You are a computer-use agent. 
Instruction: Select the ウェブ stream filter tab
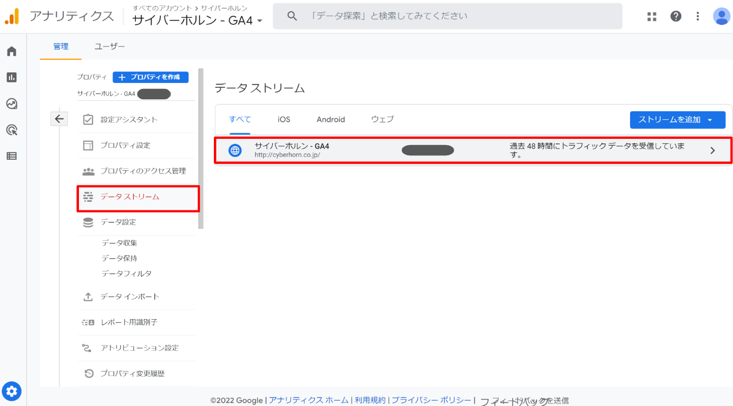coord(382,119)
